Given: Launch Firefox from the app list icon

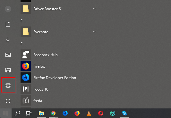Looking at the screenshot, I should tap(26, 66).
